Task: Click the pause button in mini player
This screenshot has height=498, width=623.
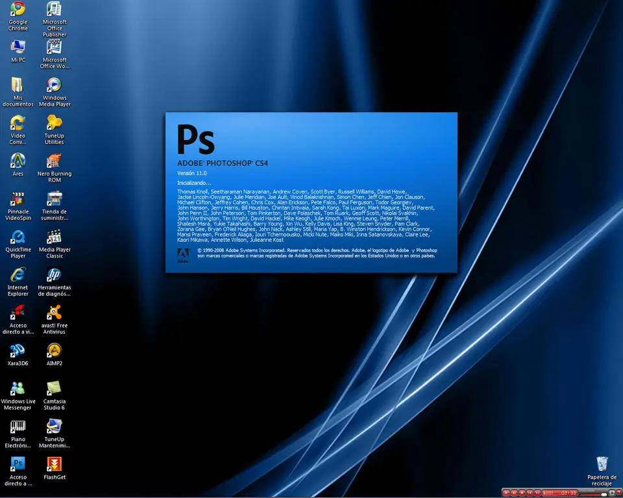Action: pos(514,493)
